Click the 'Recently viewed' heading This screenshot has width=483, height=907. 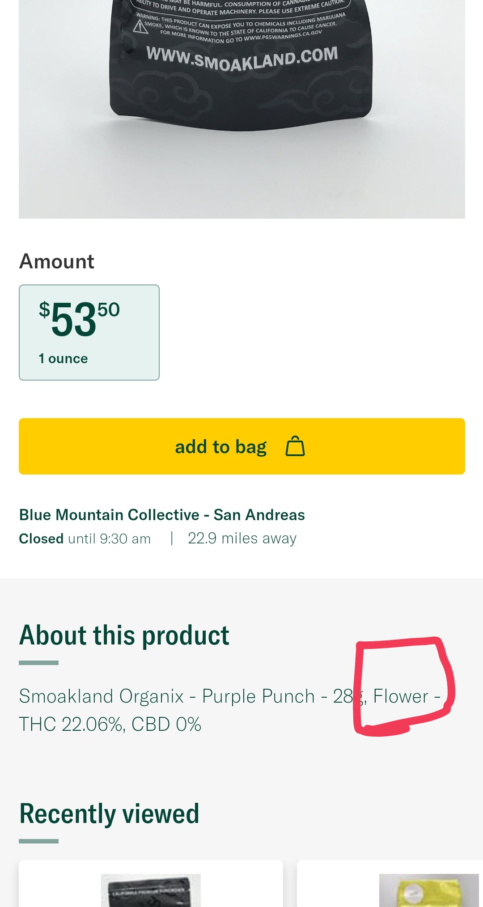pos(109,814)
